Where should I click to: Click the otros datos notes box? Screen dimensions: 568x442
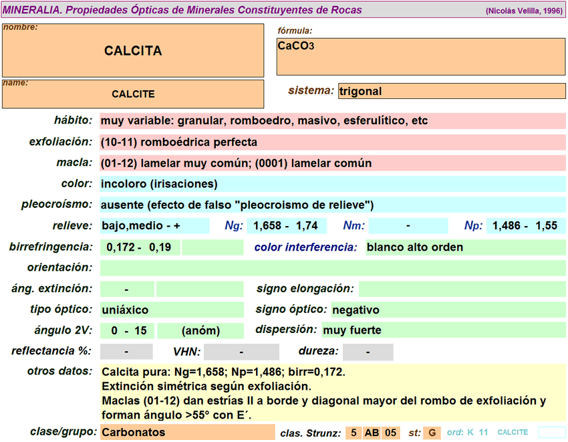332,393
